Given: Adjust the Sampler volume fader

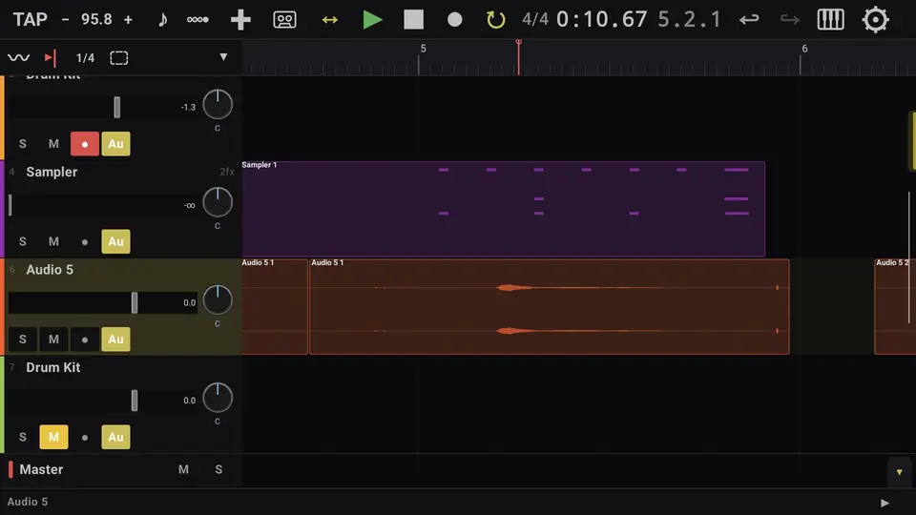Looking at the screenshot, I should click(x=10, y=205).
